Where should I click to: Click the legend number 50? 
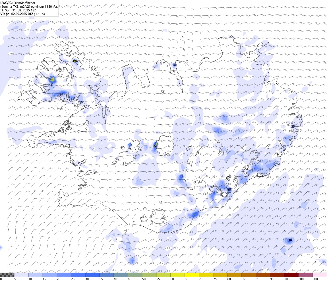point(144,279)
